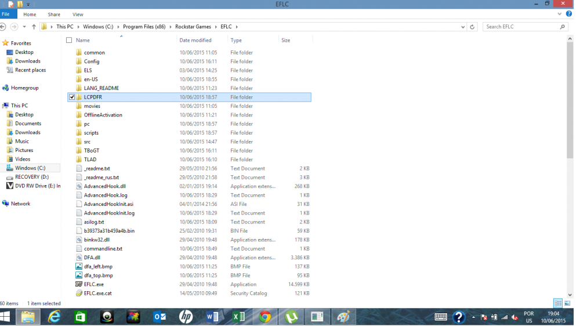Open the address bar history dropdown

(x=463, y=27)
